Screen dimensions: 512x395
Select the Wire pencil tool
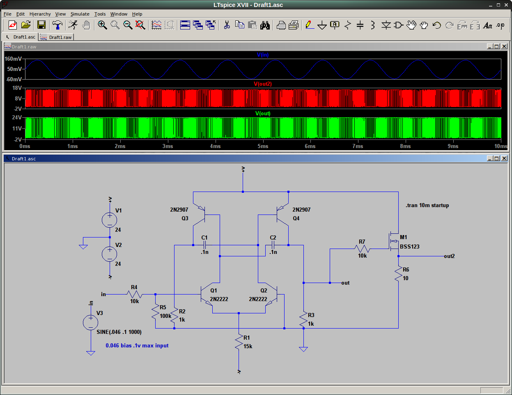[310, 25]
